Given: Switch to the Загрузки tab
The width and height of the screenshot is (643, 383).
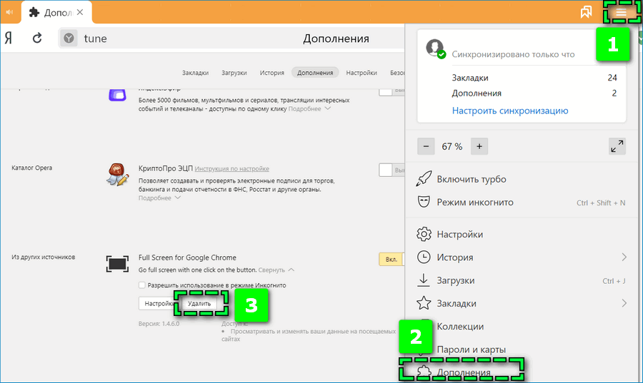Looking at the screenshot, I should (x=234, y=73).
